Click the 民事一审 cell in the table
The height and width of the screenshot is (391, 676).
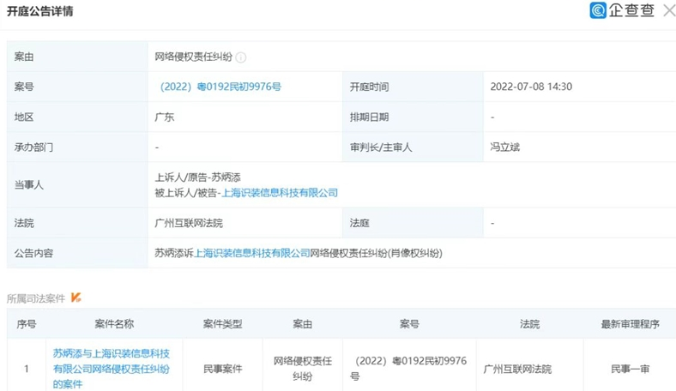coord(630,369)
